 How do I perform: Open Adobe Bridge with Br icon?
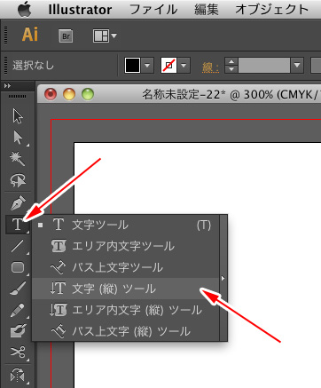point(66,36)
